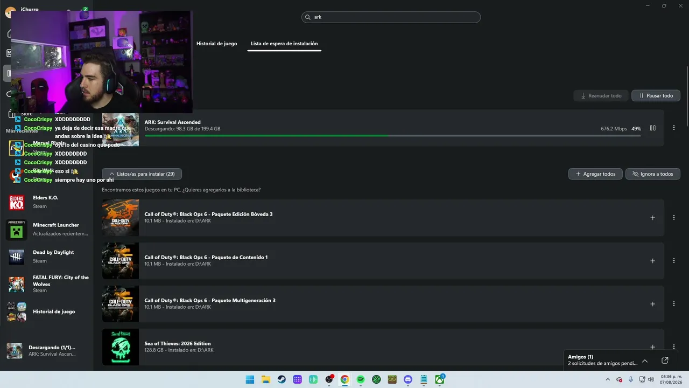Image resolution: width=689 pixels, height=388 pixels.
Task: Show hidden icons in the system tray
Action: tap(608, 379)
